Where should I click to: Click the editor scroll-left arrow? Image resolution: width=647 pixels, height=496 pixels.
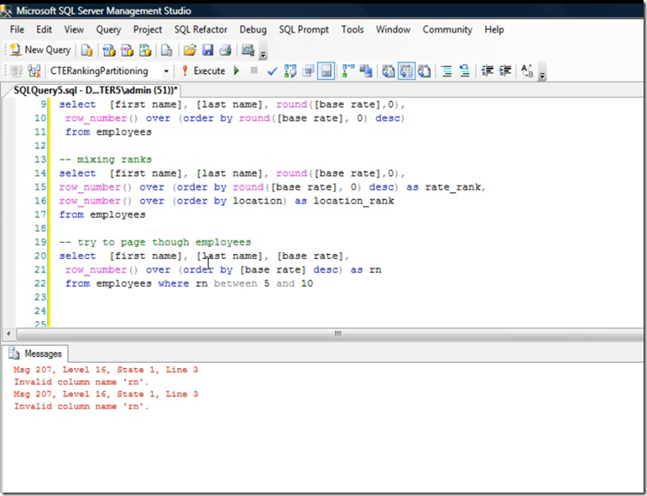(9, 334)
